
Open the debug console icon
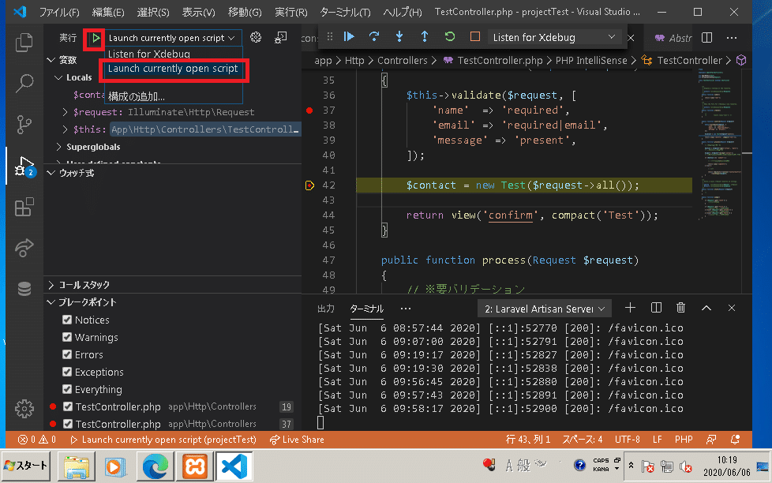pyautogui.click(x=281, y=37)
